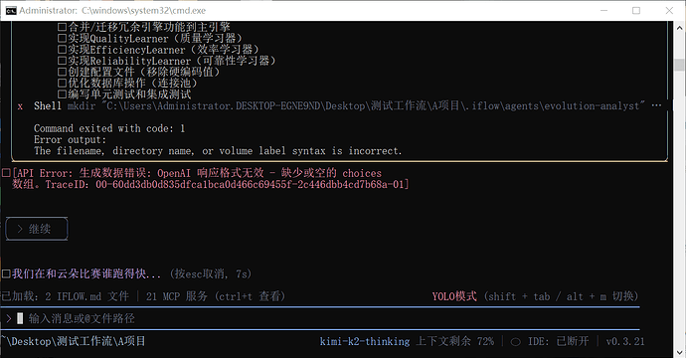686x358 pixels.
Task: Click the box icon before API Error
Action: click(x=6, y=173)
